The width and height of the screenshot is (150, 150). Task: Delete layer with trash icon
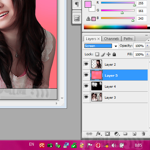pos(143,134)
